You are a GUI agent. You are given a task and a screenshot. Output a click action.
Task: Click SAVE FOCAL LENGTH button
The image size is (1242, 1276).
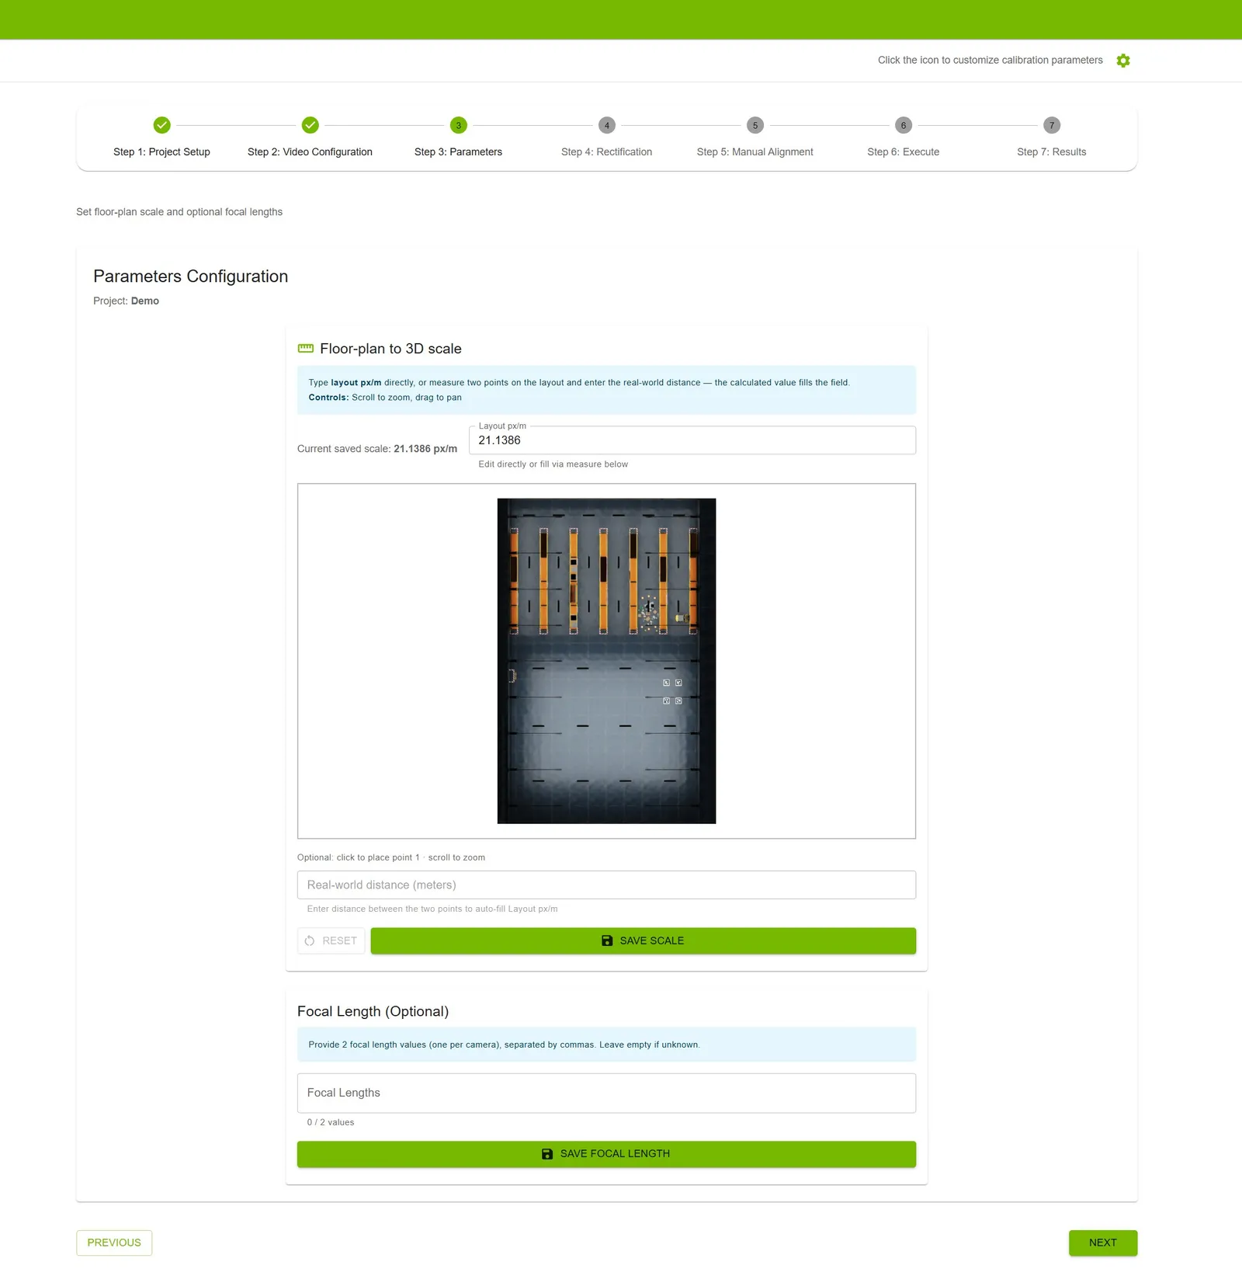click(606, 1154)
